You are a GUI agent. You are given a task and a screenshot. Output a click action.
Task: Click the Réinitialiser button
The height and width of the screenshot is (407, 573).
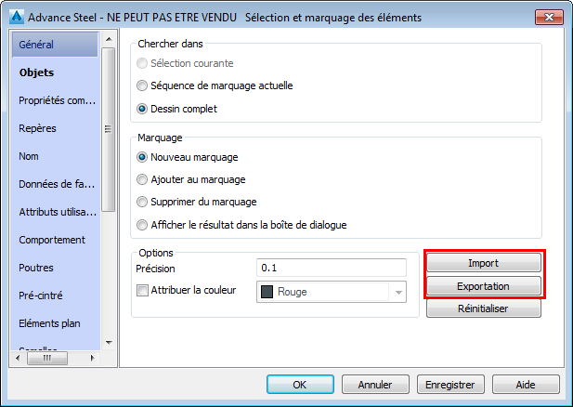[x=484, y=309]
